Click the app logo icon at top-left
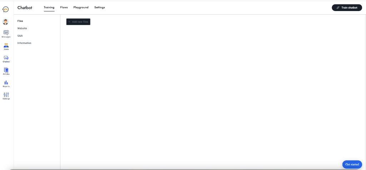 (x=6, y=9)
